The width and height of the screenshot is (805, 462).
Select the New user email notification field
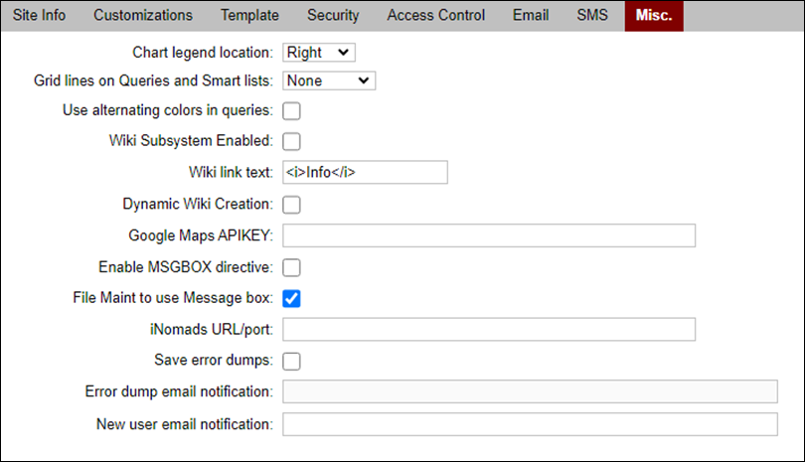pos(530,424)
